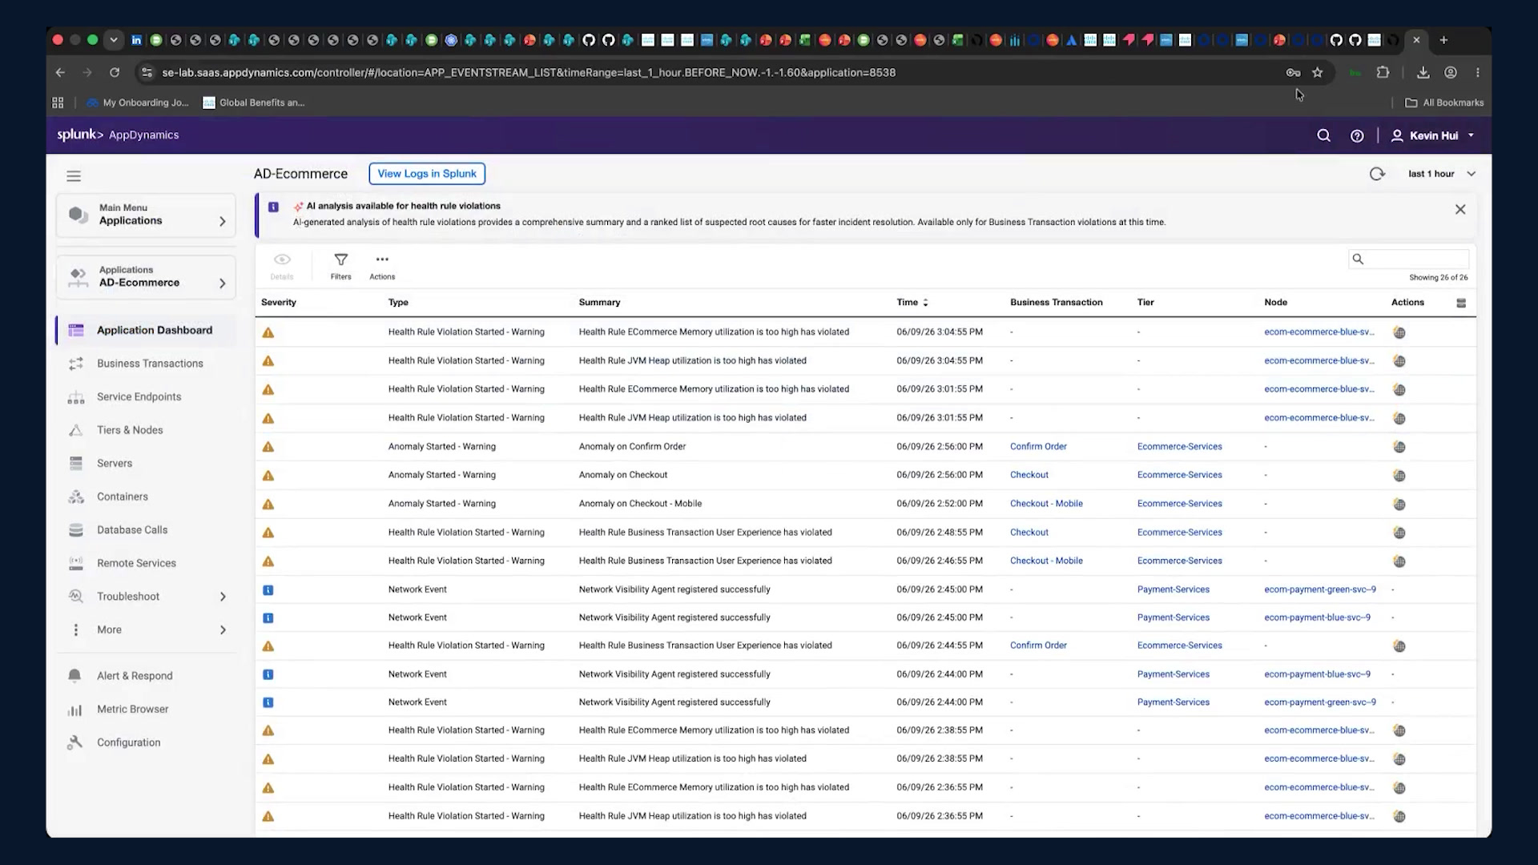This screenshot has height=865, width=1538.
Task: Open the All Bookmarks folder
Action: (x=1444, y=103)
